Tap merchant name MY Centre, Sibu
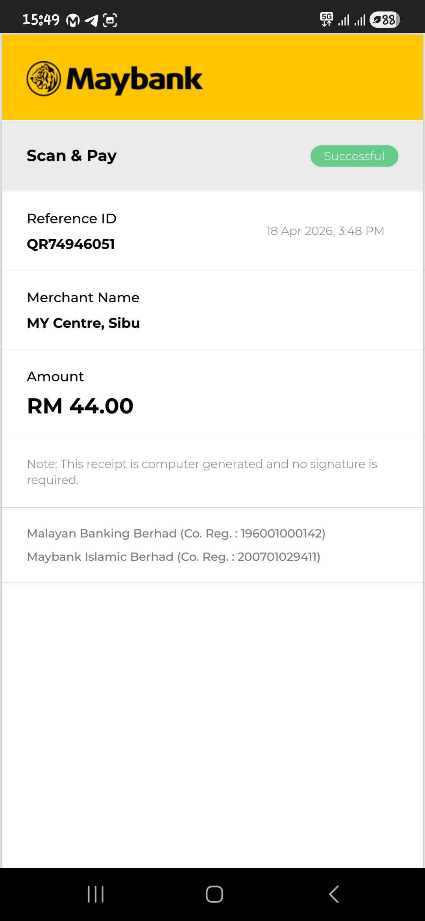The width and height of the screenshot is (425, 921). pos(83,323)
